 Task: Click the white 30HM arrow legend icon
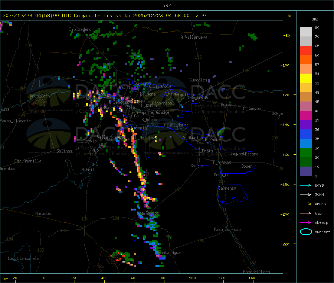tap(306, 194)
